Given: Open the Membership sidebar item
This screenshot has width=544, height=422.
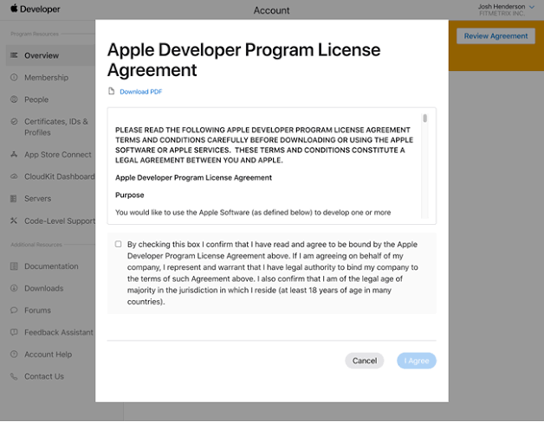Looking at the screenshot, I should [46, 78].
